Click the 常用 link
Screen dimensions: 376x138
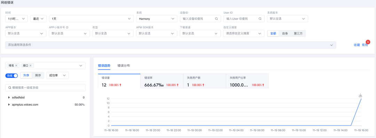click(365, 45)
